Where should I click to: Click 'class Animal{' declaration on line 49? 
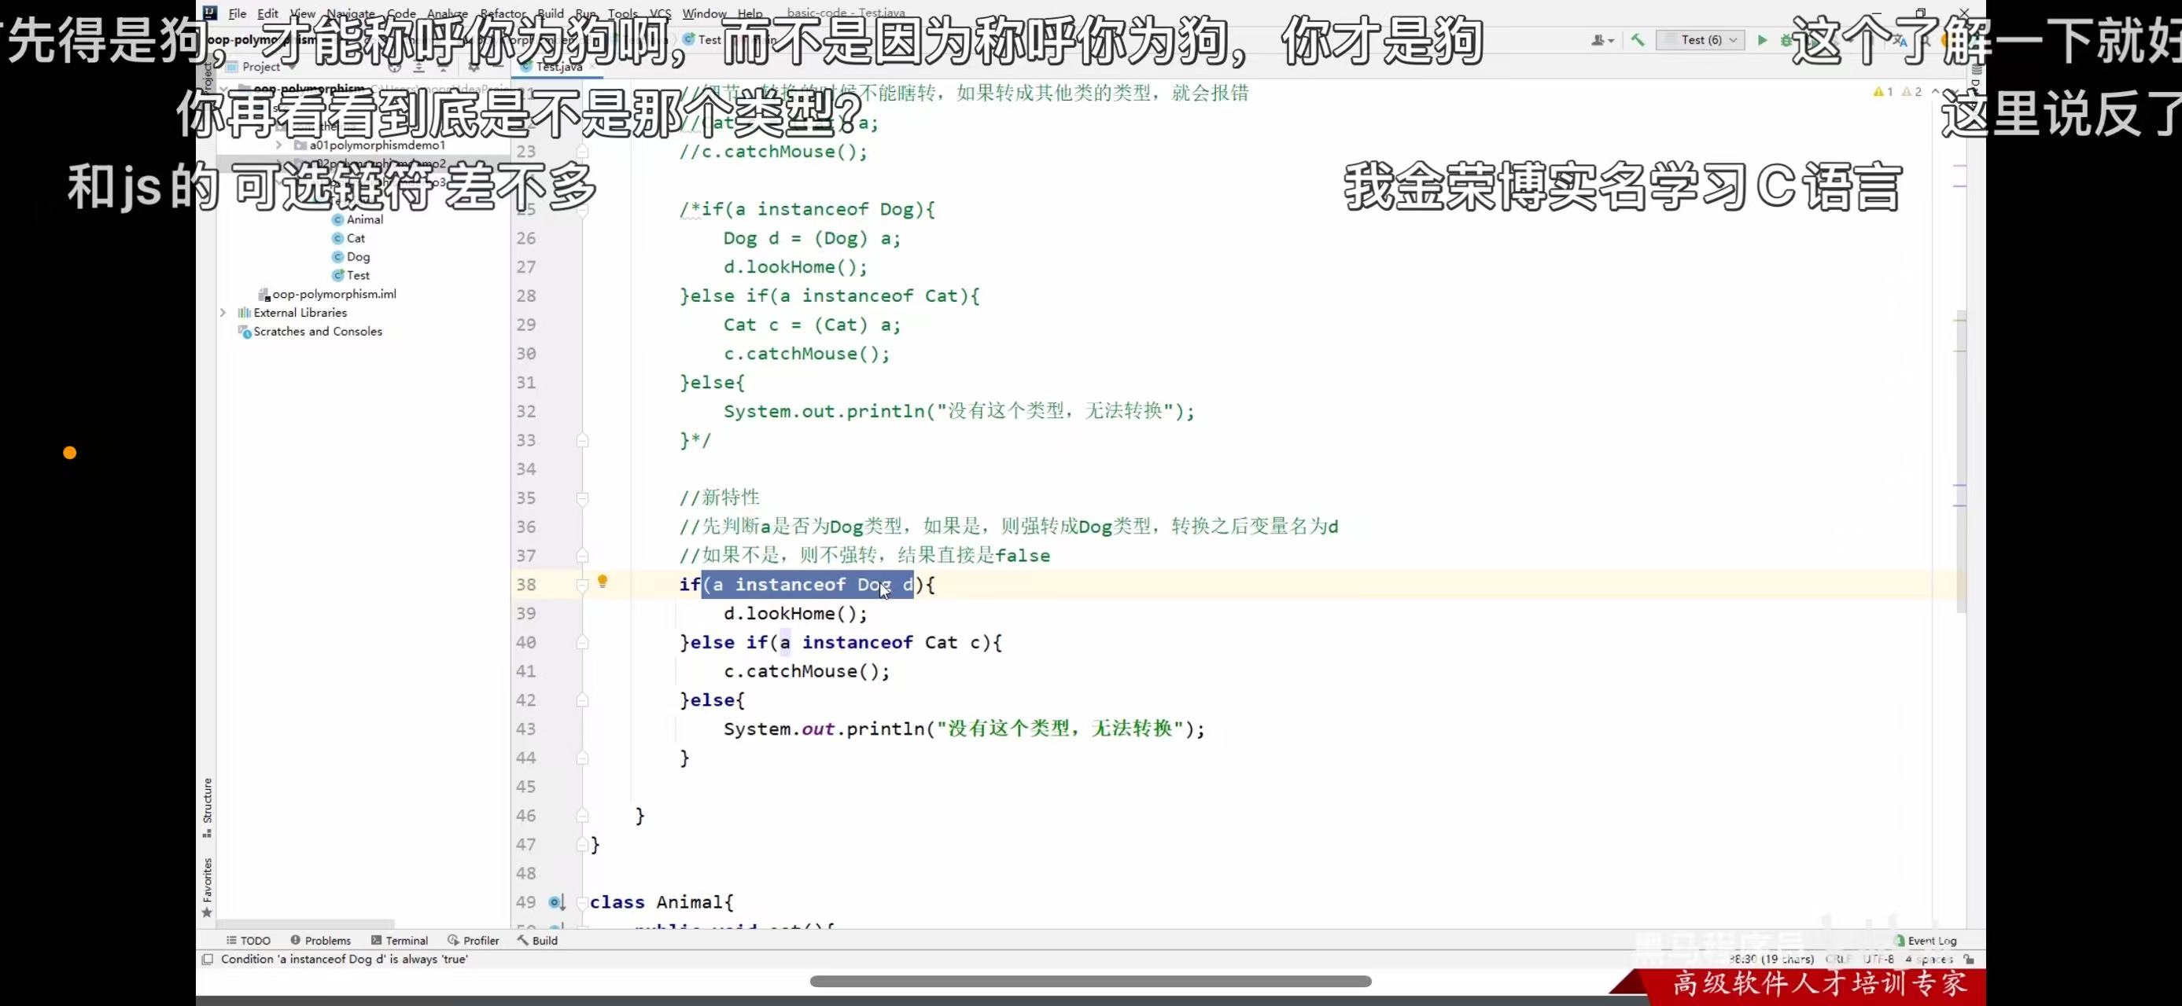coord(662,902)
